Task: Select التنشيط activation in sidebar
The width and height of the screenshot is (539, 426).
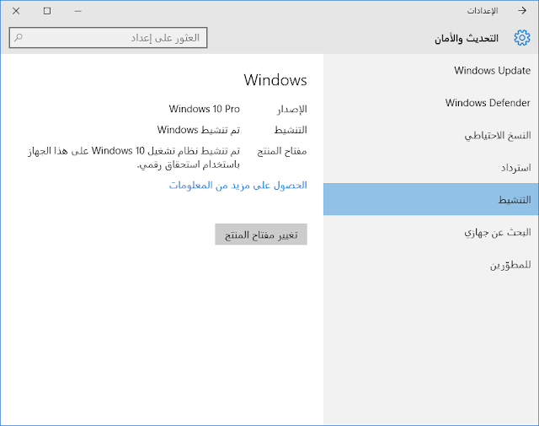Action: pos(431,199)
